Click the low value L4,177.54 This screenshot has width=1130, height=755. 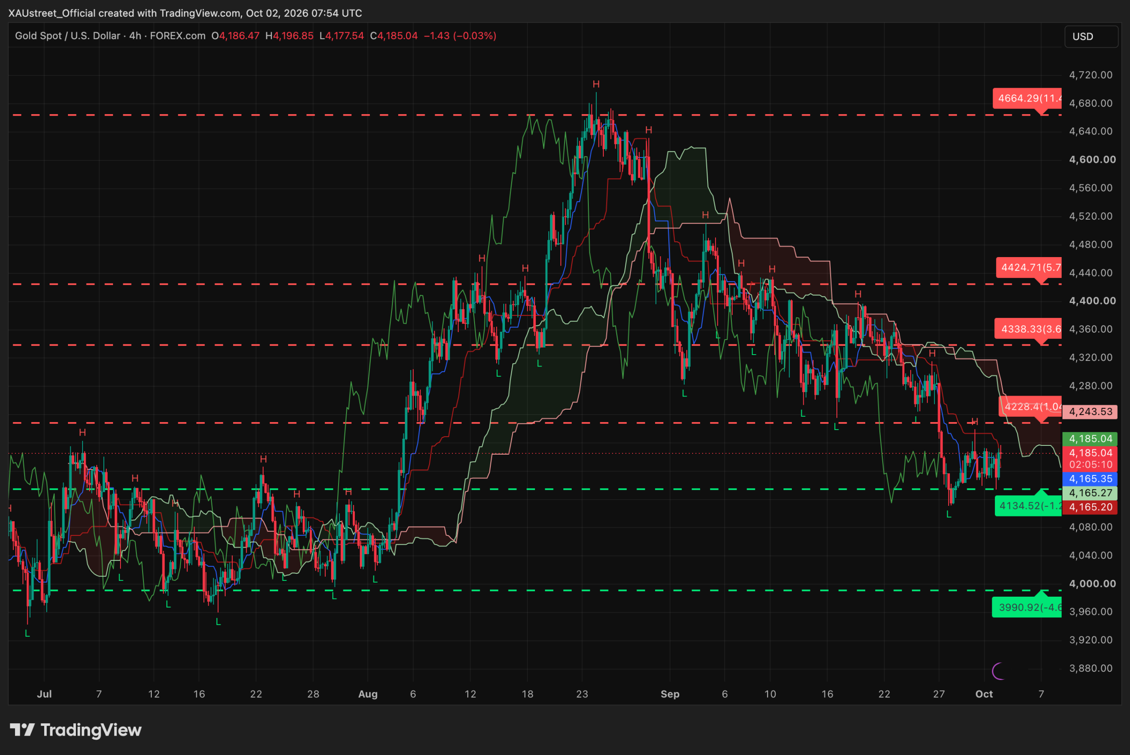[x=341, y=36]
